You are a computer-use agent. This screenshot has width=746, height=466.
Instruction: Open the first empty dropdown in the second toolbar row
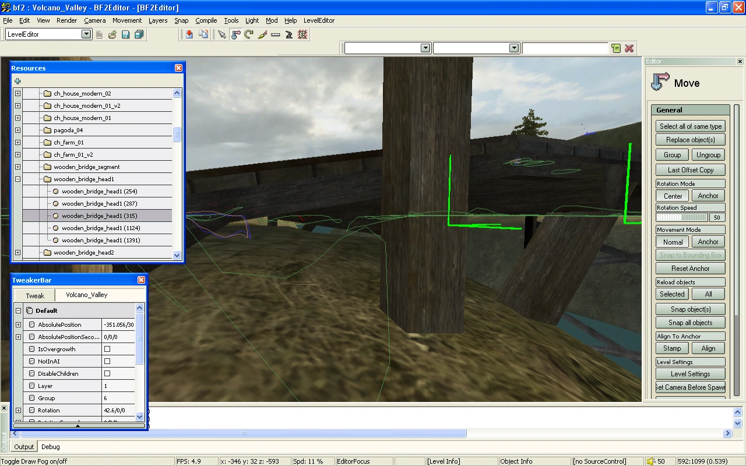coord(425,48)
